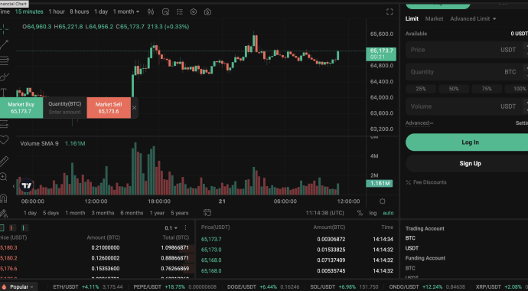Select the zoom-in magnifier tool
Viewport: 528px width, 291px height.
[x=3, y=177]
